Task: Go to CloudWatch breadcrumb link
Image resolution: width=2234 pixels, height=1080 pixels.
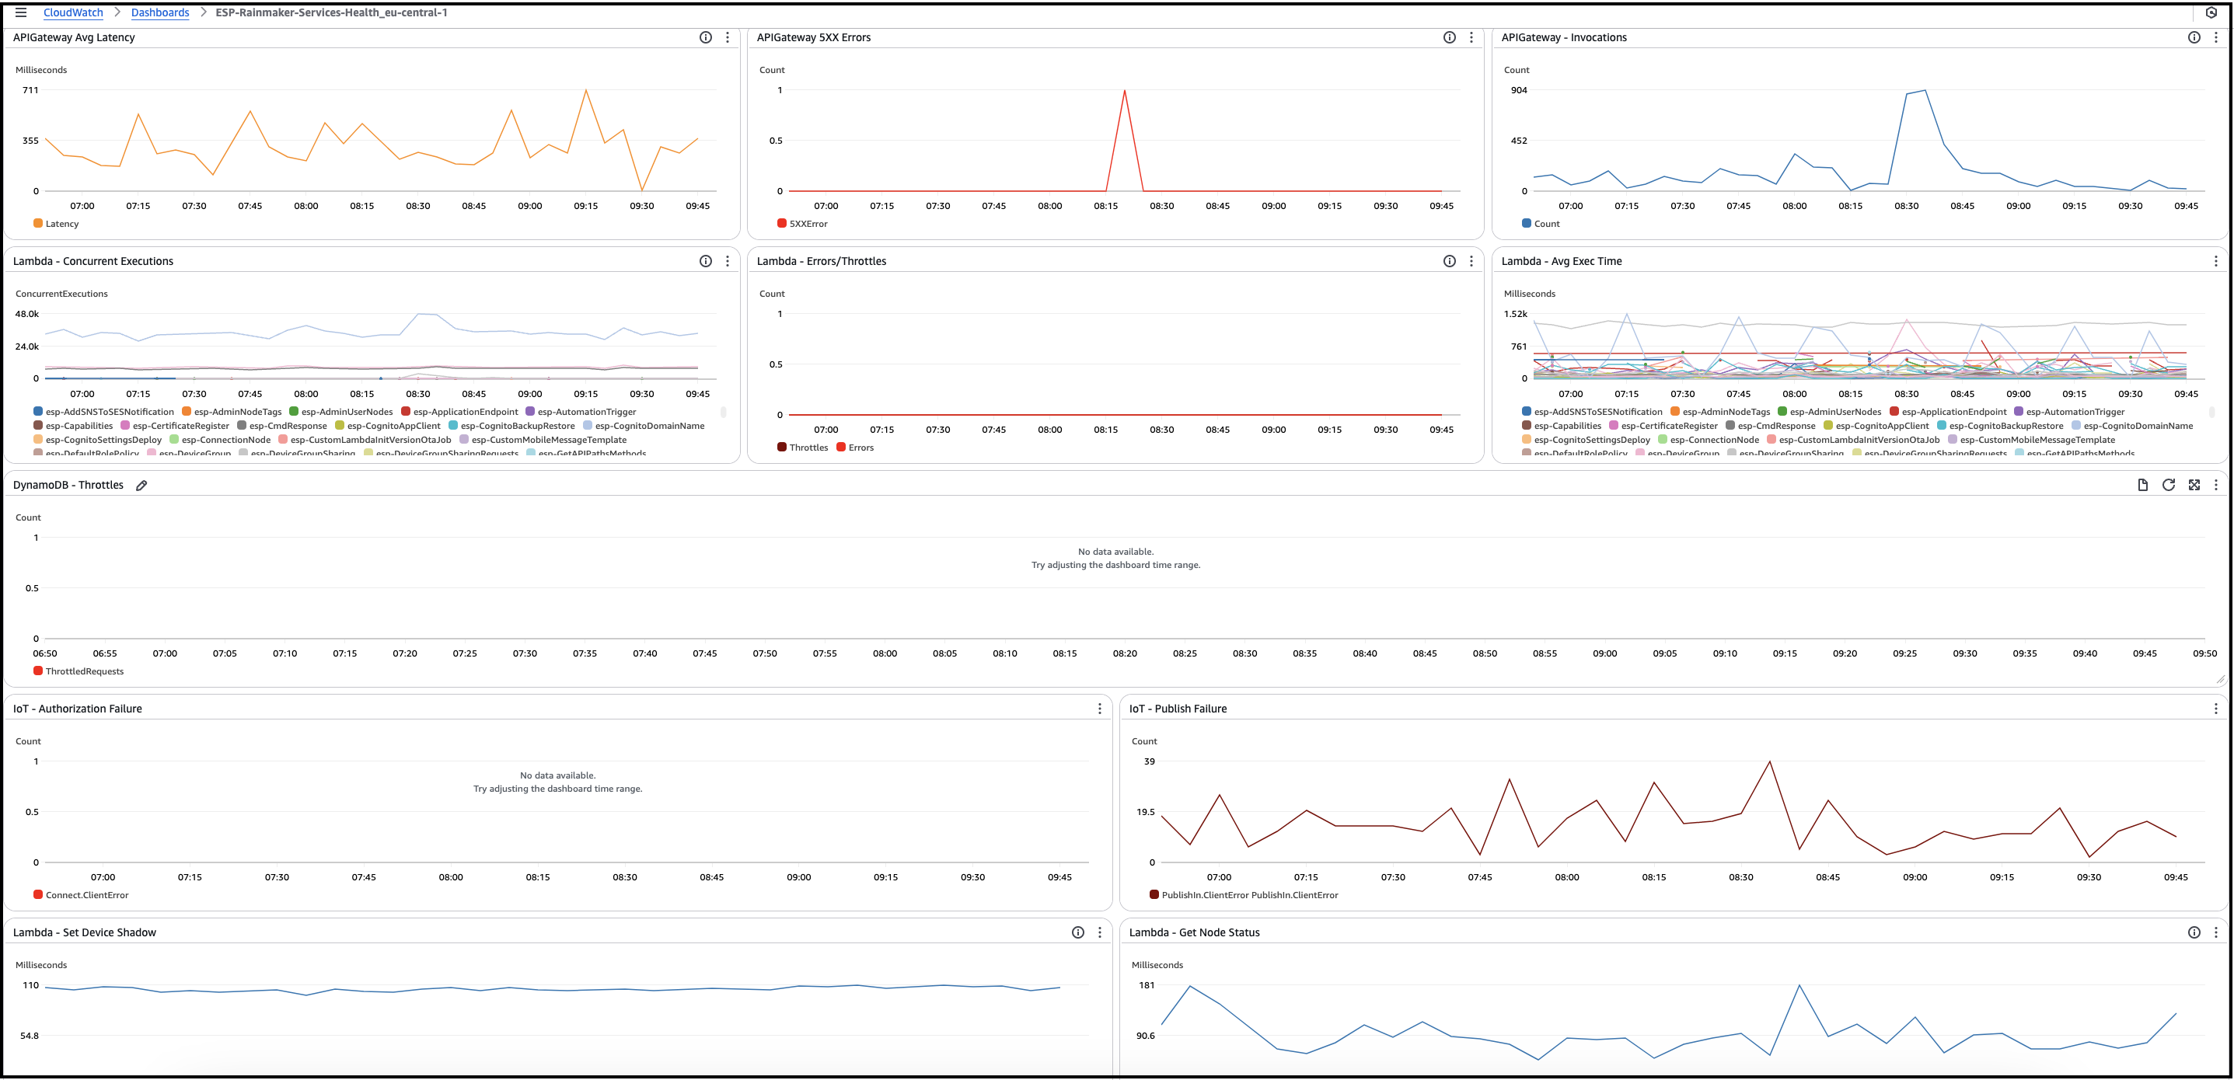Action: coord(73,12)
